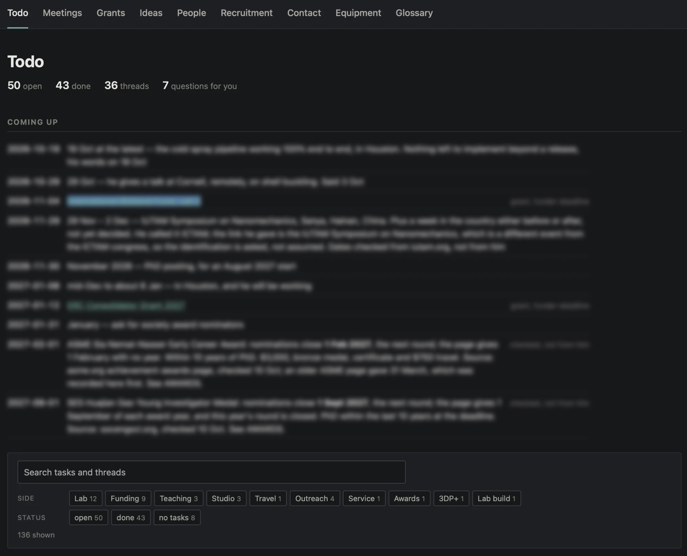The height and width of the screenshot is (556, 687).
Task: Go to the Equipment tab
Action: (358, 13)
